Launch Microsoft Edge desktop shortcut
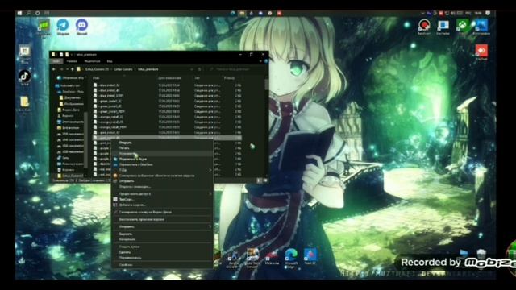This screenshot has height=290, width=516. [291, 259]
